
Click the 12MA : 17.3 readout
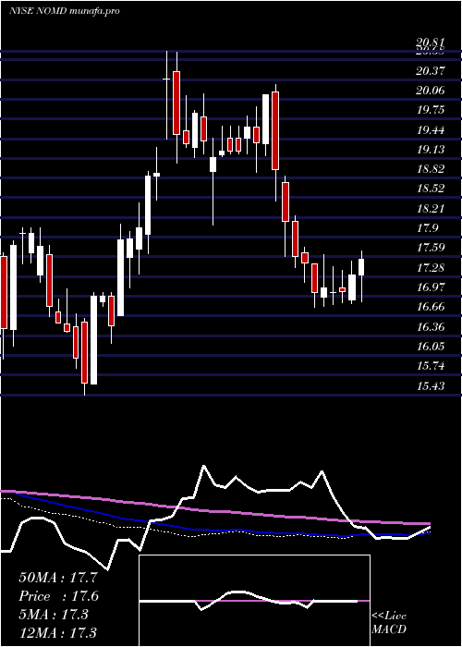[x=58, y=632]
